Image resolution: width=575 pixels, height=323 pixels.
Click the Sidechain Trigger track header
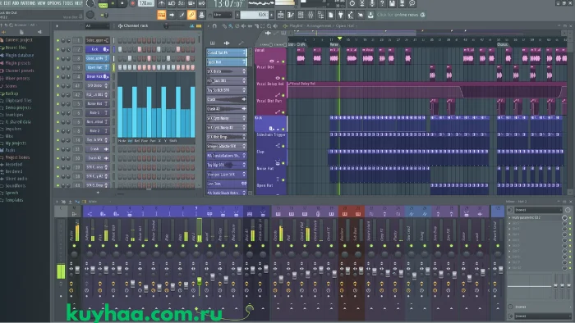(x=270, y=140)
